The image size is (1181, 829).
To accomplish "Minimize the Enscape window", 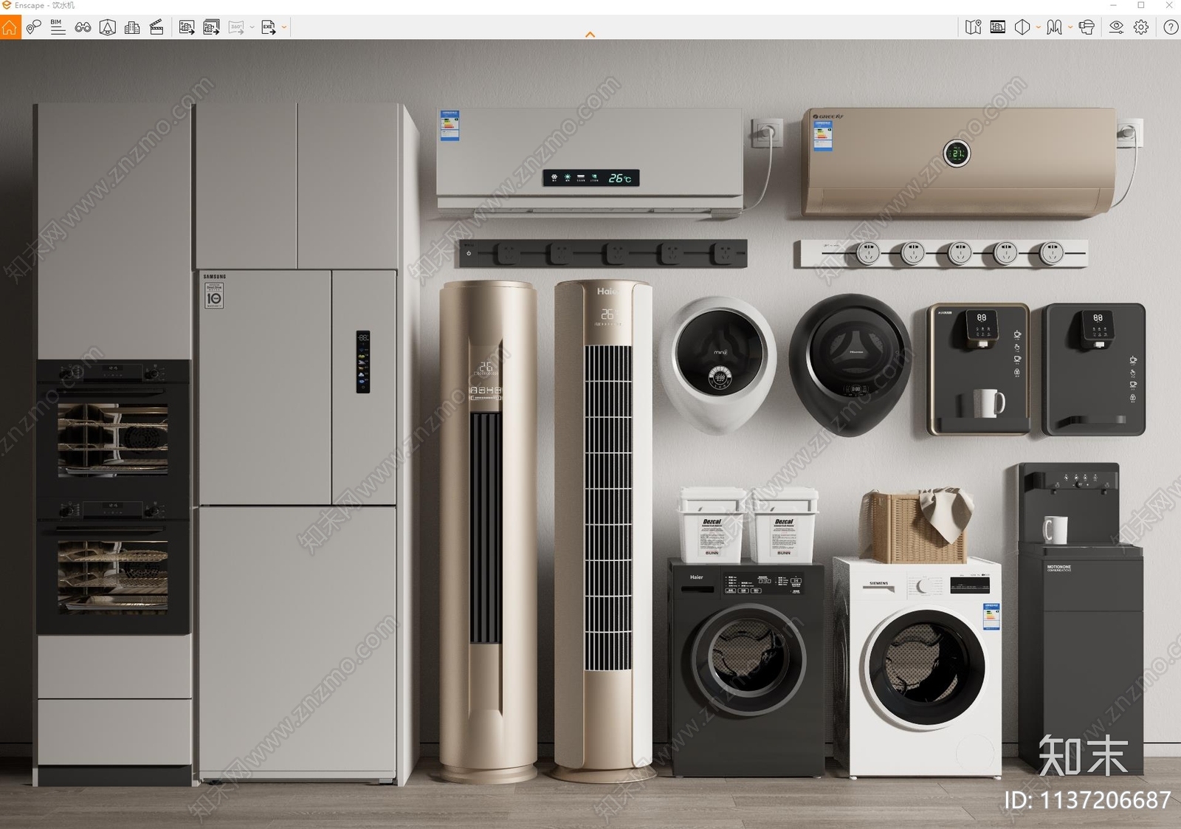I will coord(1113,5).
